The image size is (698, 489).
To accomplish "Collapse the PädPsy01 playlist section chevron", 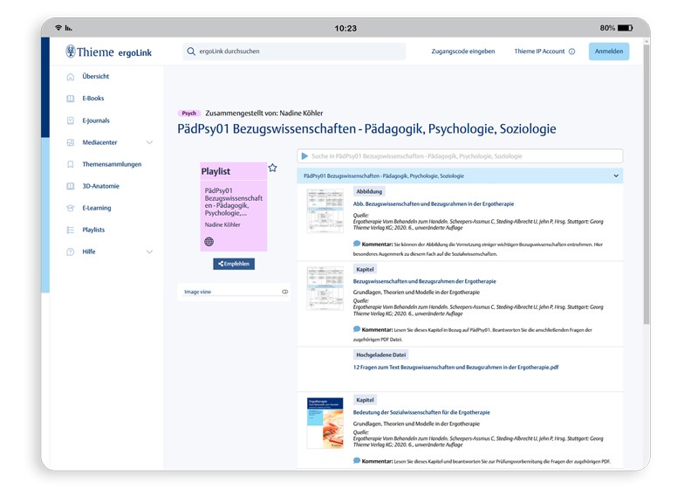I will pyautogui.click(x=616, y=176).
